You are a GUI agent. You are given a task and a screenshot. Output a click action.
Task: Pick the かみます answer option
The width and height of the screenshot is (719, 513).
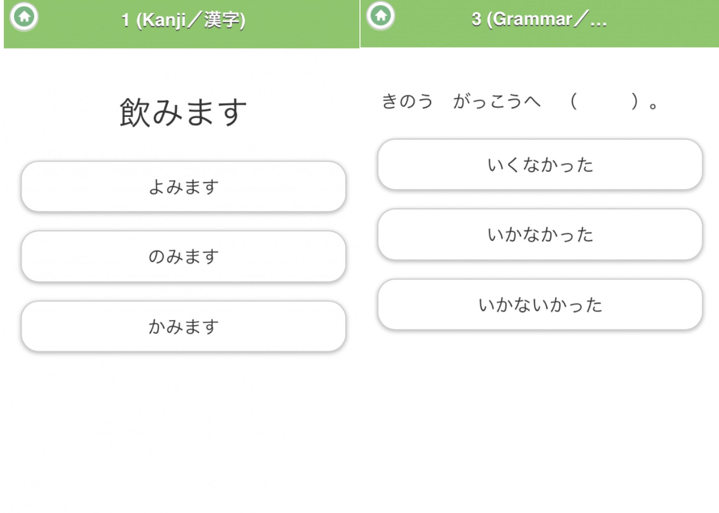[183, 326]
